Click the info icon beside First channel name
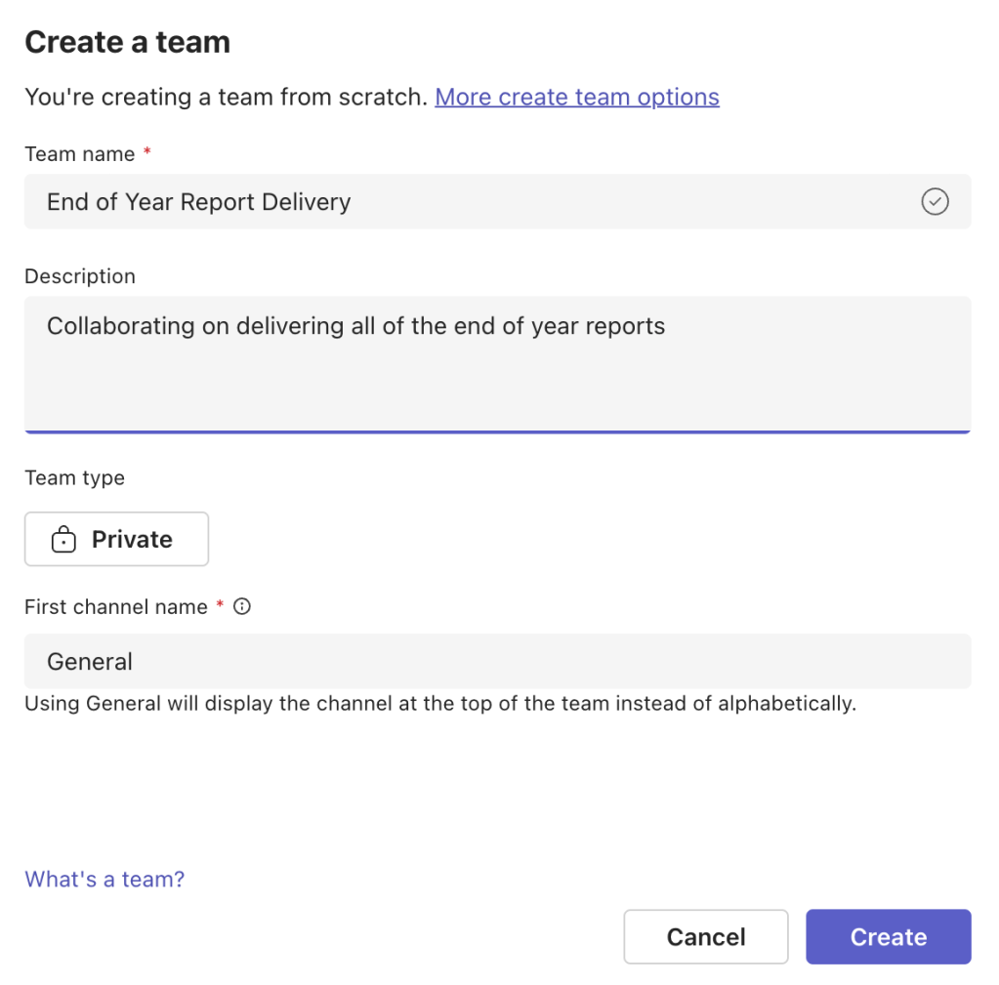This screenshot has height=985, width=999. coord(242,606)
